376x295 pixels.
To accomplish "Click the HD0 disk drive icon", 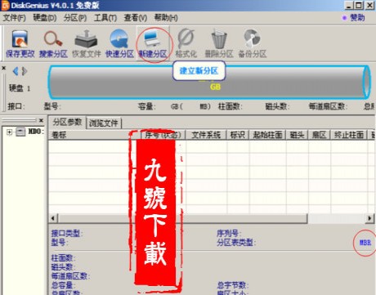I will pos(20,132).
